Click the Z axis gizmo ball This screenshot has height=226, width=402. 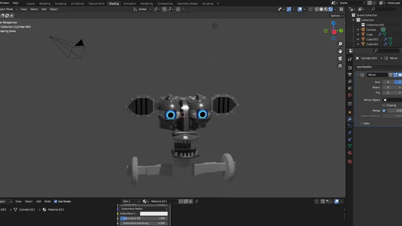pos(333,23)
